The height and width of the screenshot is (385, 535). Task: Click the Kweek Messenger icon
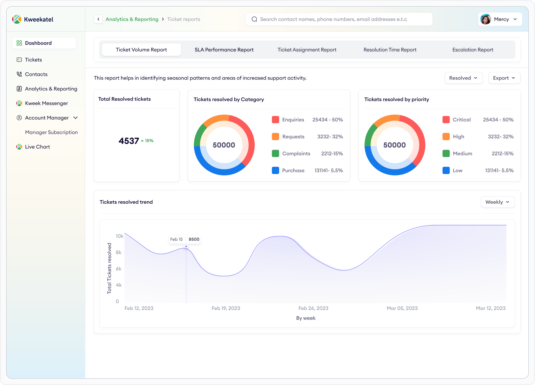point(19,103)
